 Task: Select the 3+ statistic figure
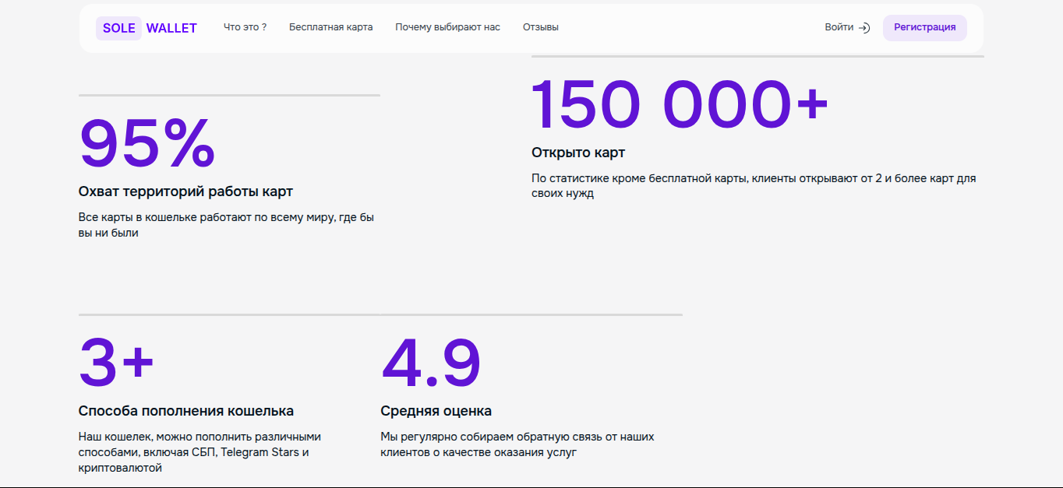[115, 360]
